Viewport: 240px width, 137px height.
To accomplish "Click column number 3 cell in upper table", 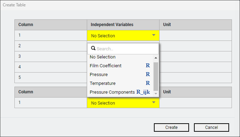I will coord(51,56).
